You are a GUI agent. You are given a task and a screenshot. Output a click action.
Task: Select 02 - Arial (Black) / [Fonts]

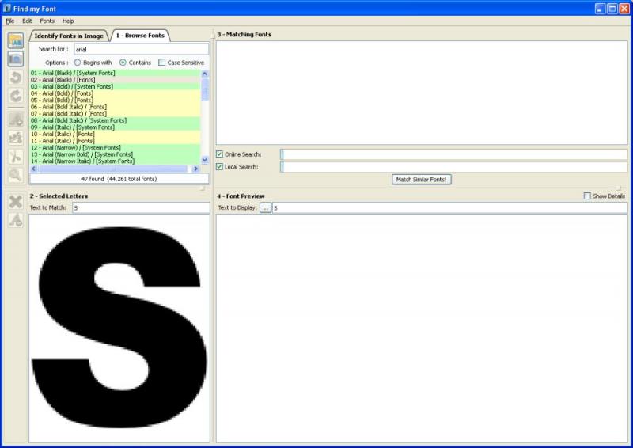click(x=115, y=80)
